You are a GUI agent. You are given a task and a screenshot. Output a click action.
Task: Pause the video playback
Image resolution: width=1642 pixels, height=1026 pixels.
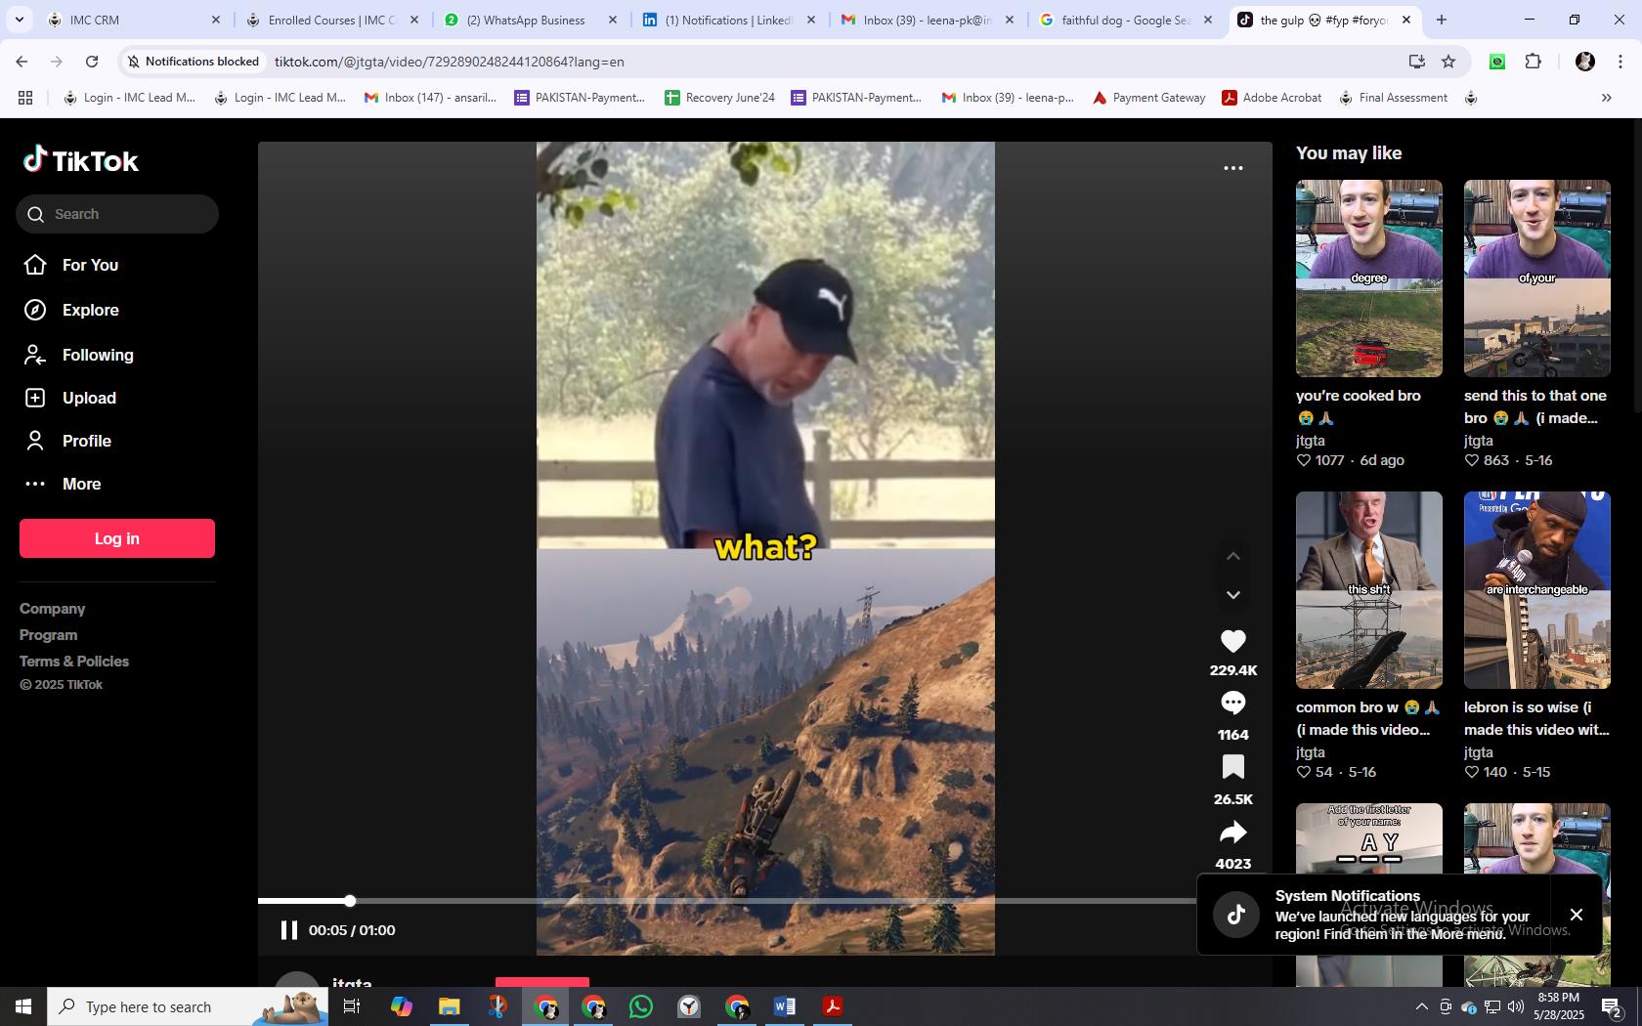(x=288, y=930)
